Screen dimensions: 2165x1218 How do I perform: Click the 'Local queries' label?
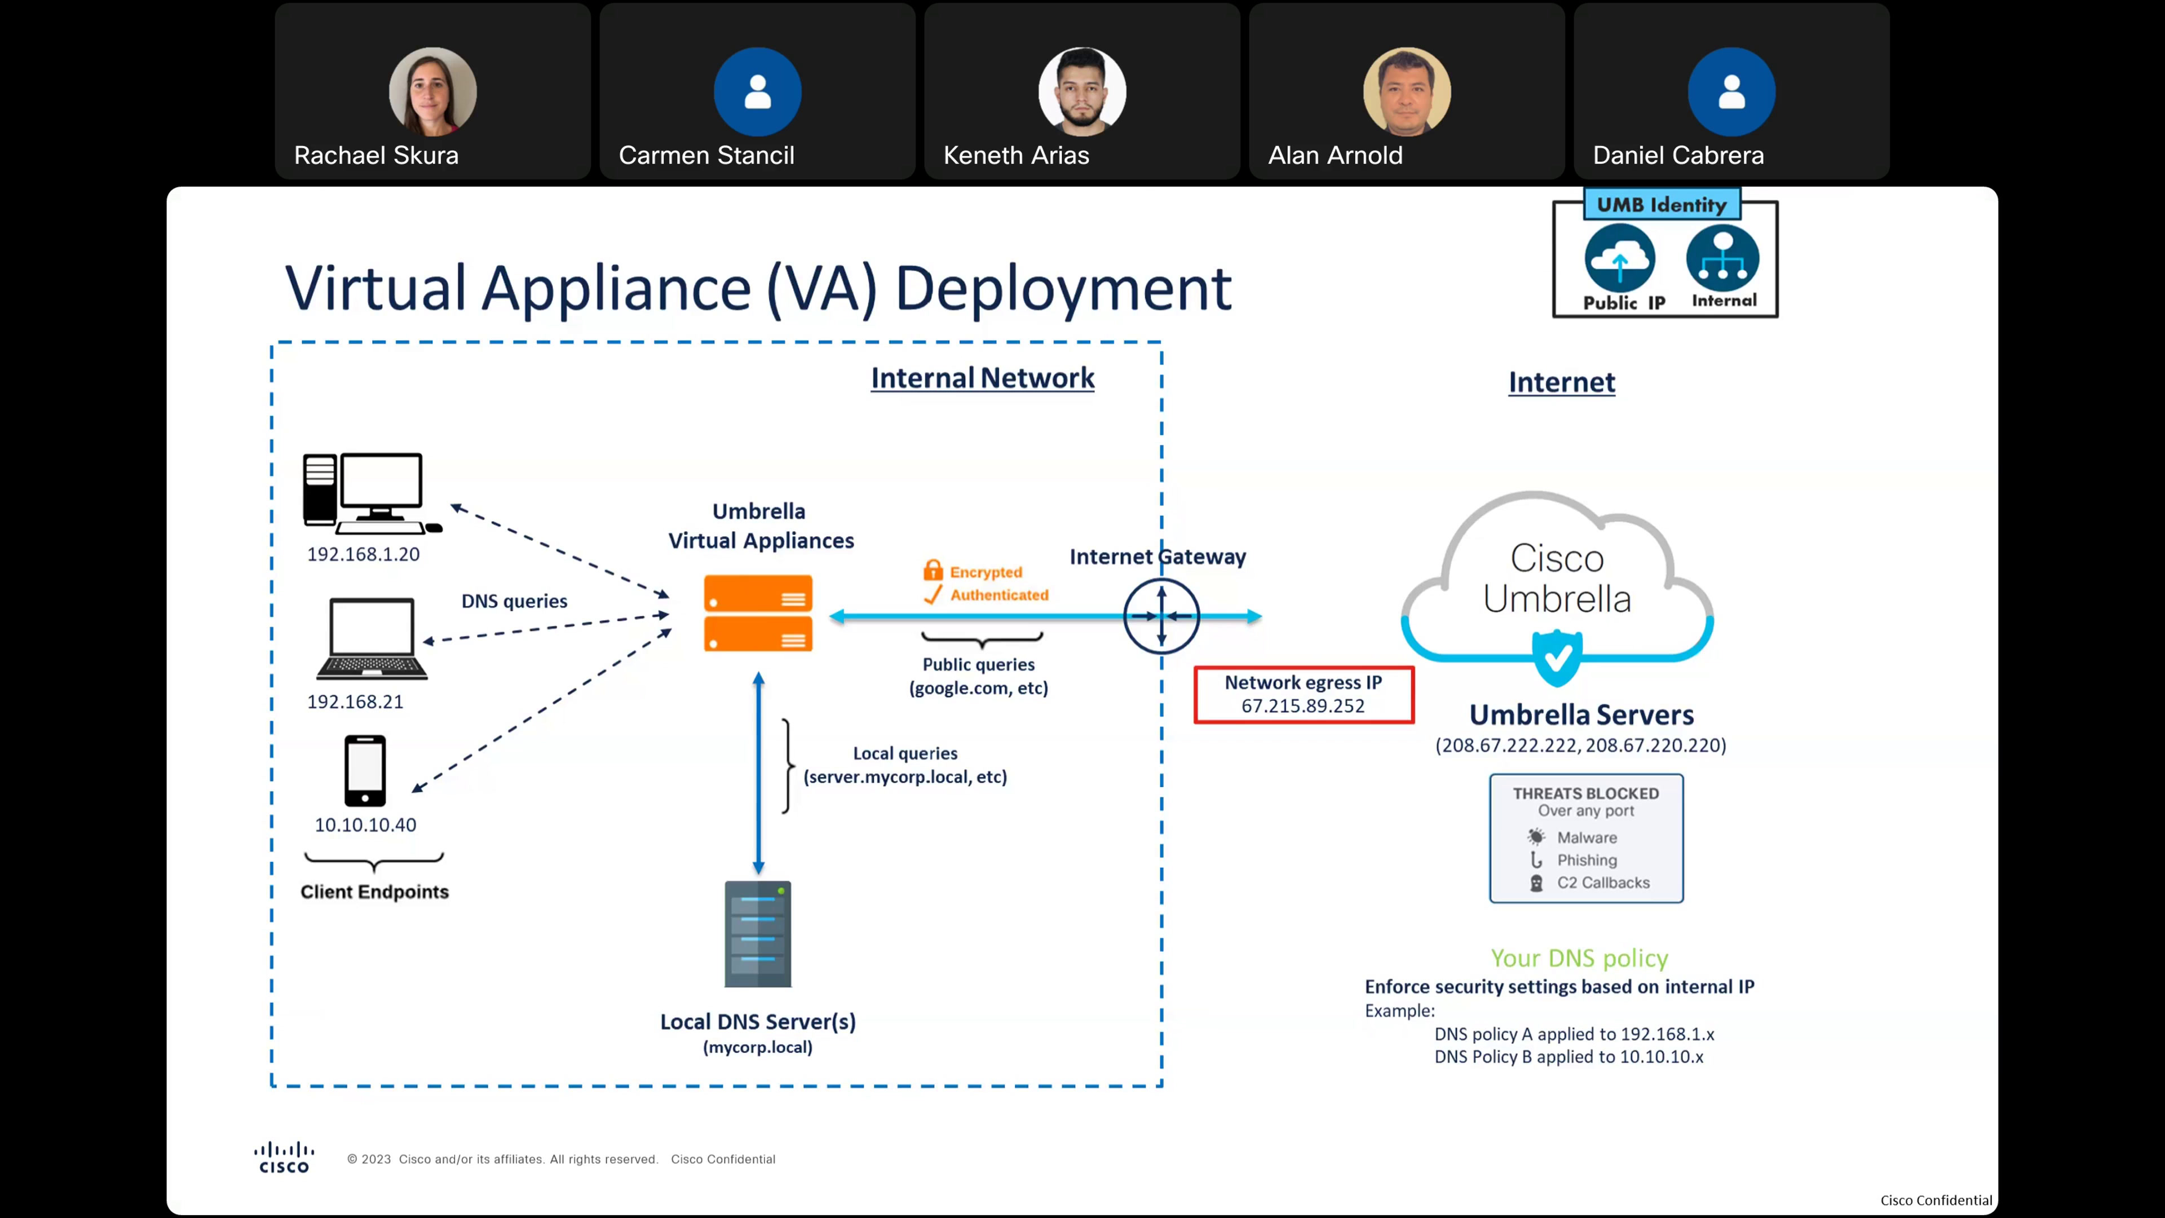point(905,753)
